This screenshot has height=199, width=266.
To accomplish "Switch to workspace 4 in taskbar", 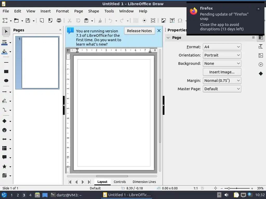I will 30,195.
